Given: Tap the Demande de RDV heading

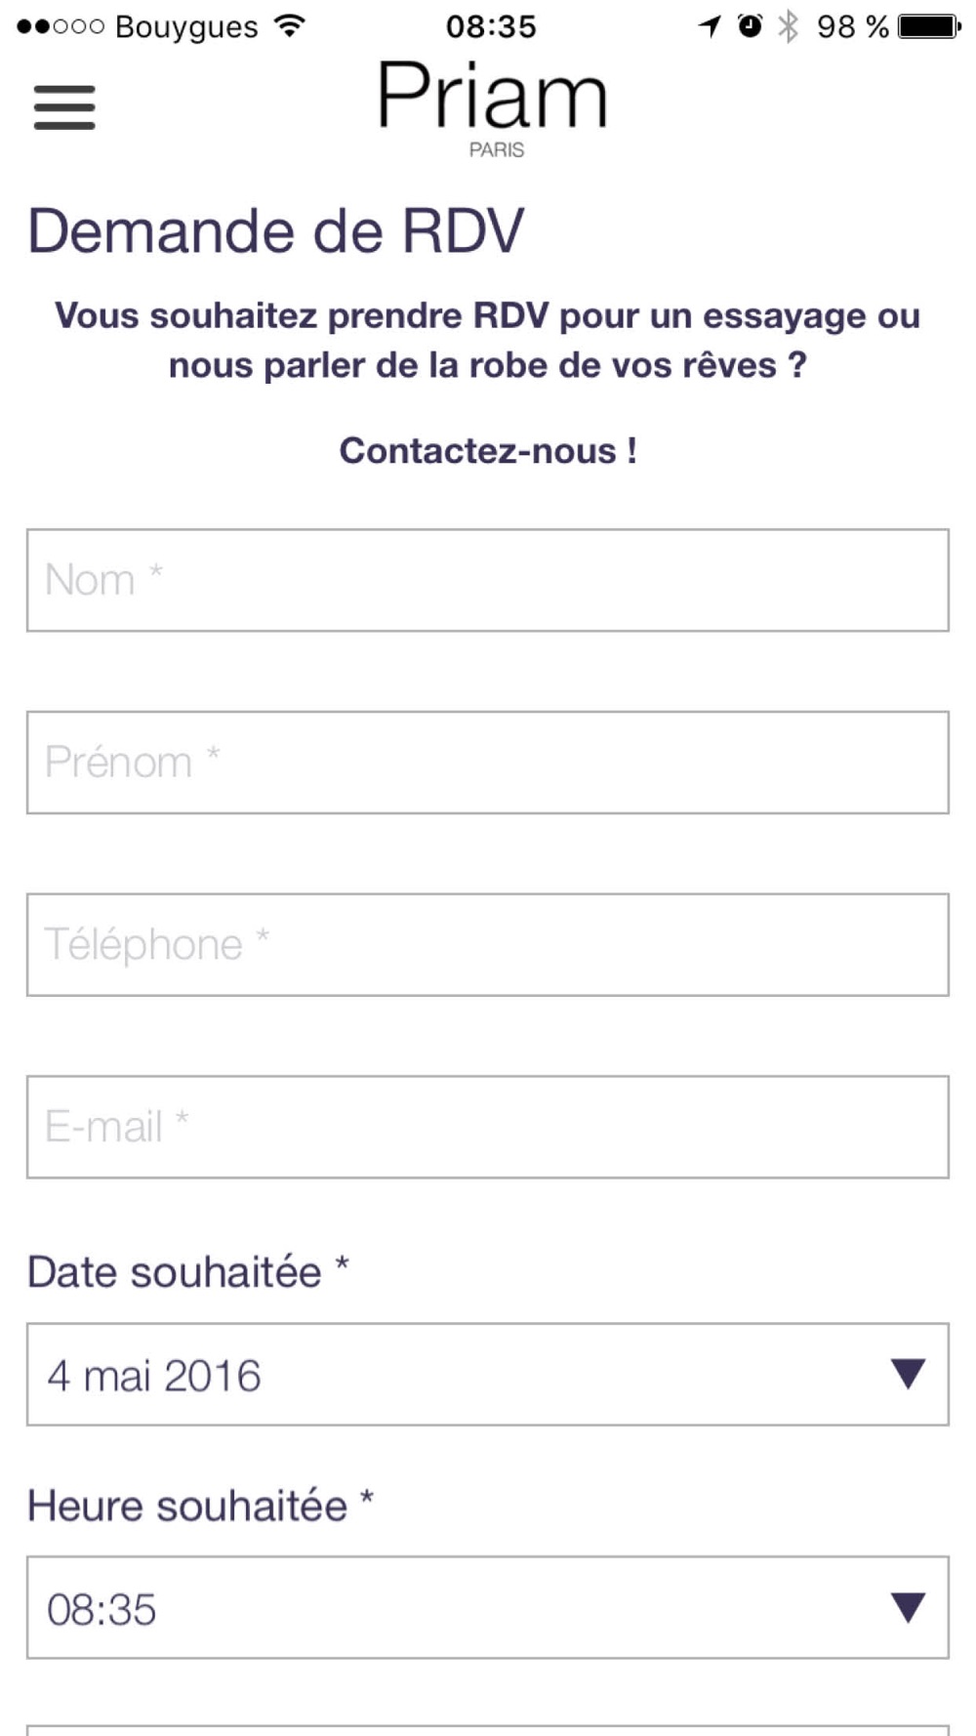Looking at the screenshot, I should [276, 231].
